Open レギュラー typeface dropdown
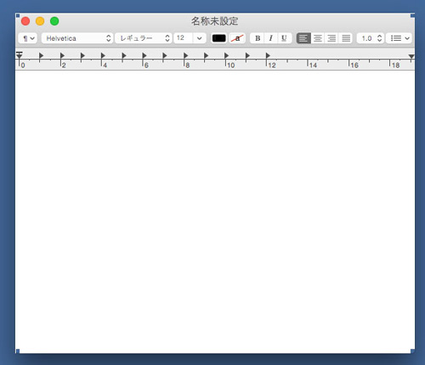Screen dimensions: 425x365 click(144, 38)
